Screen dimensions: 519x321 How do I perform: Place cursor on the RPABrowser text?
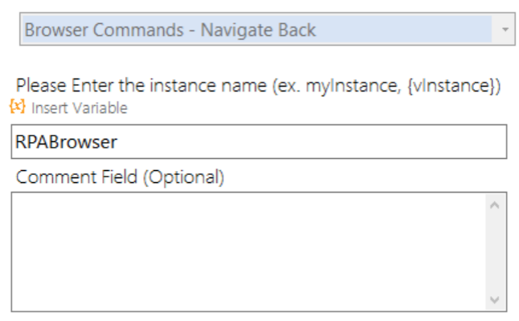pos(66,142)
